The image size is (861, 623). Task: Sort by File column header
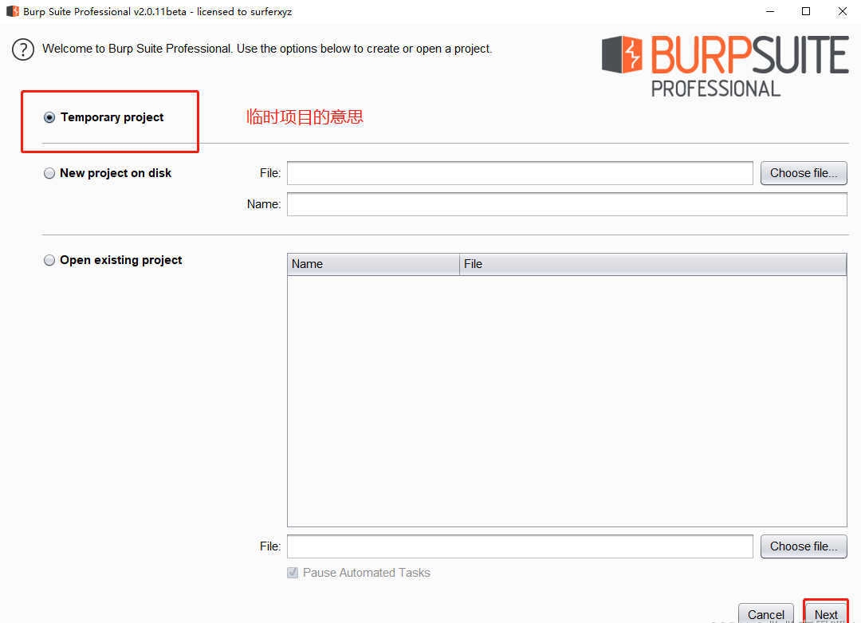[653, 264]
